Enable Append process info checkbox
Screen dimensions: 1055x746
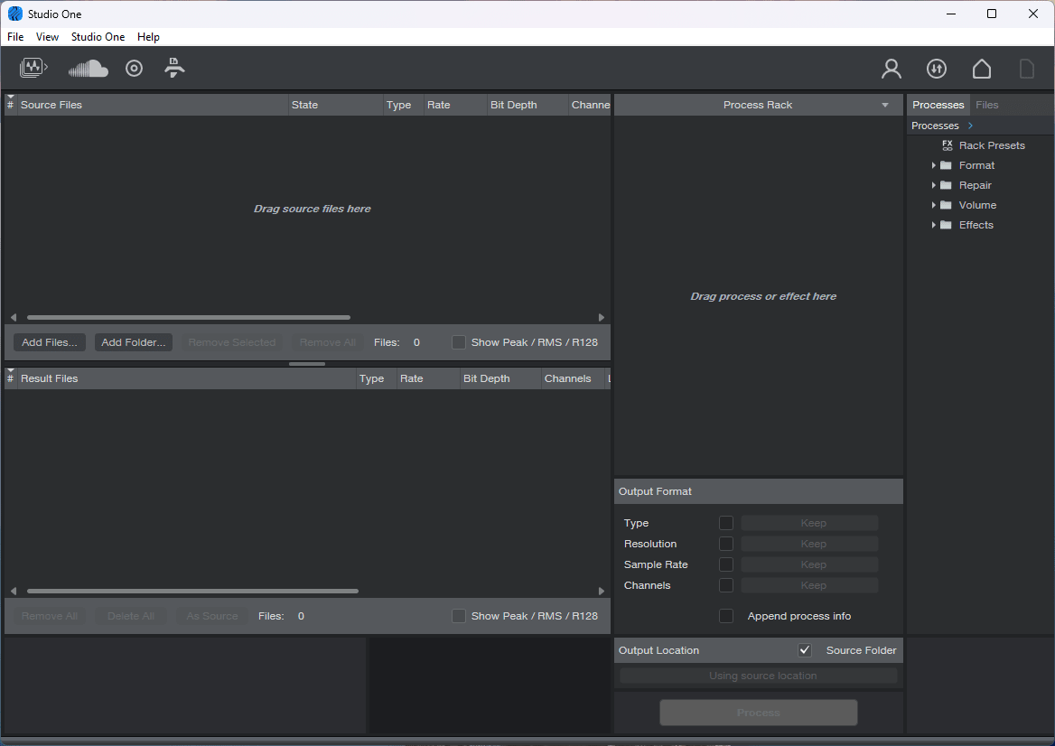tap(726, 616)
